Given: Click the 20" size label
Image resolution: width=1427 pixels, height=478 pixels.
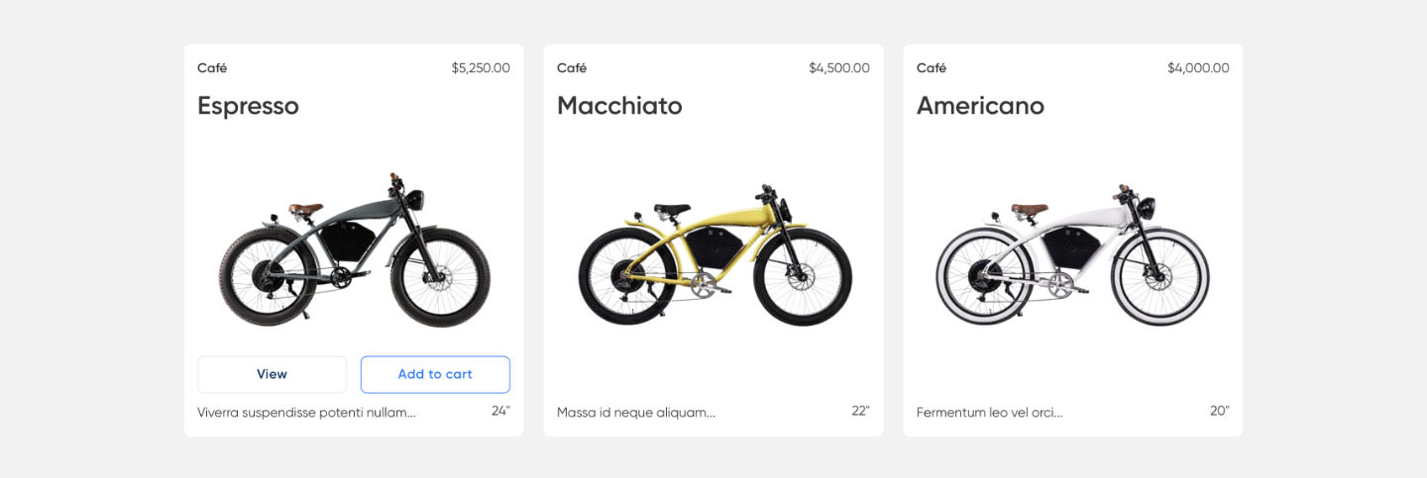Looking at the screenshot, I should tap(1219, 411).
